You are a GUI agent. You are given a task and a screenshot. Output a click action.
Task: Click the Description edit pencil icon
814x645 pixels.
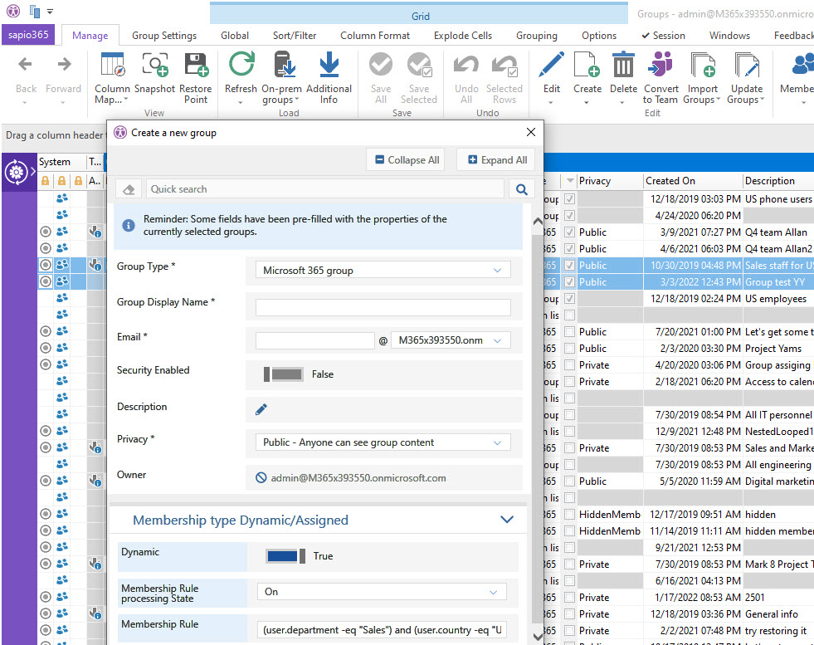click(261, 408)
